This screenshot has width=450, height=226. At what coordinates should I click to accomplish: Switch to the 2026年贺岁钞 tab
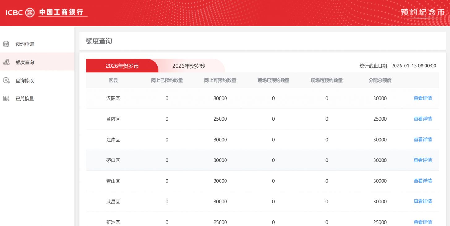[x=189, y=66]
